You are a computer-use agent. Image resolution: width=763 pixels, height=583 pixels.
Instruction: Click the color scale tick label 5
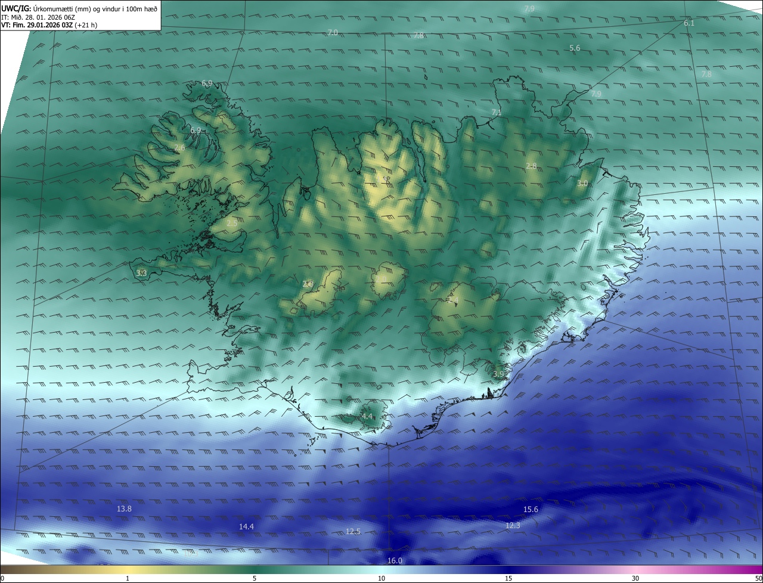[255, 578]
